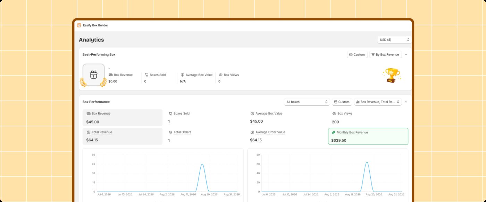The height and width of the screenshot is (202, 486).
Task: Click the 209 Box Views value
Action: [335, 122]
